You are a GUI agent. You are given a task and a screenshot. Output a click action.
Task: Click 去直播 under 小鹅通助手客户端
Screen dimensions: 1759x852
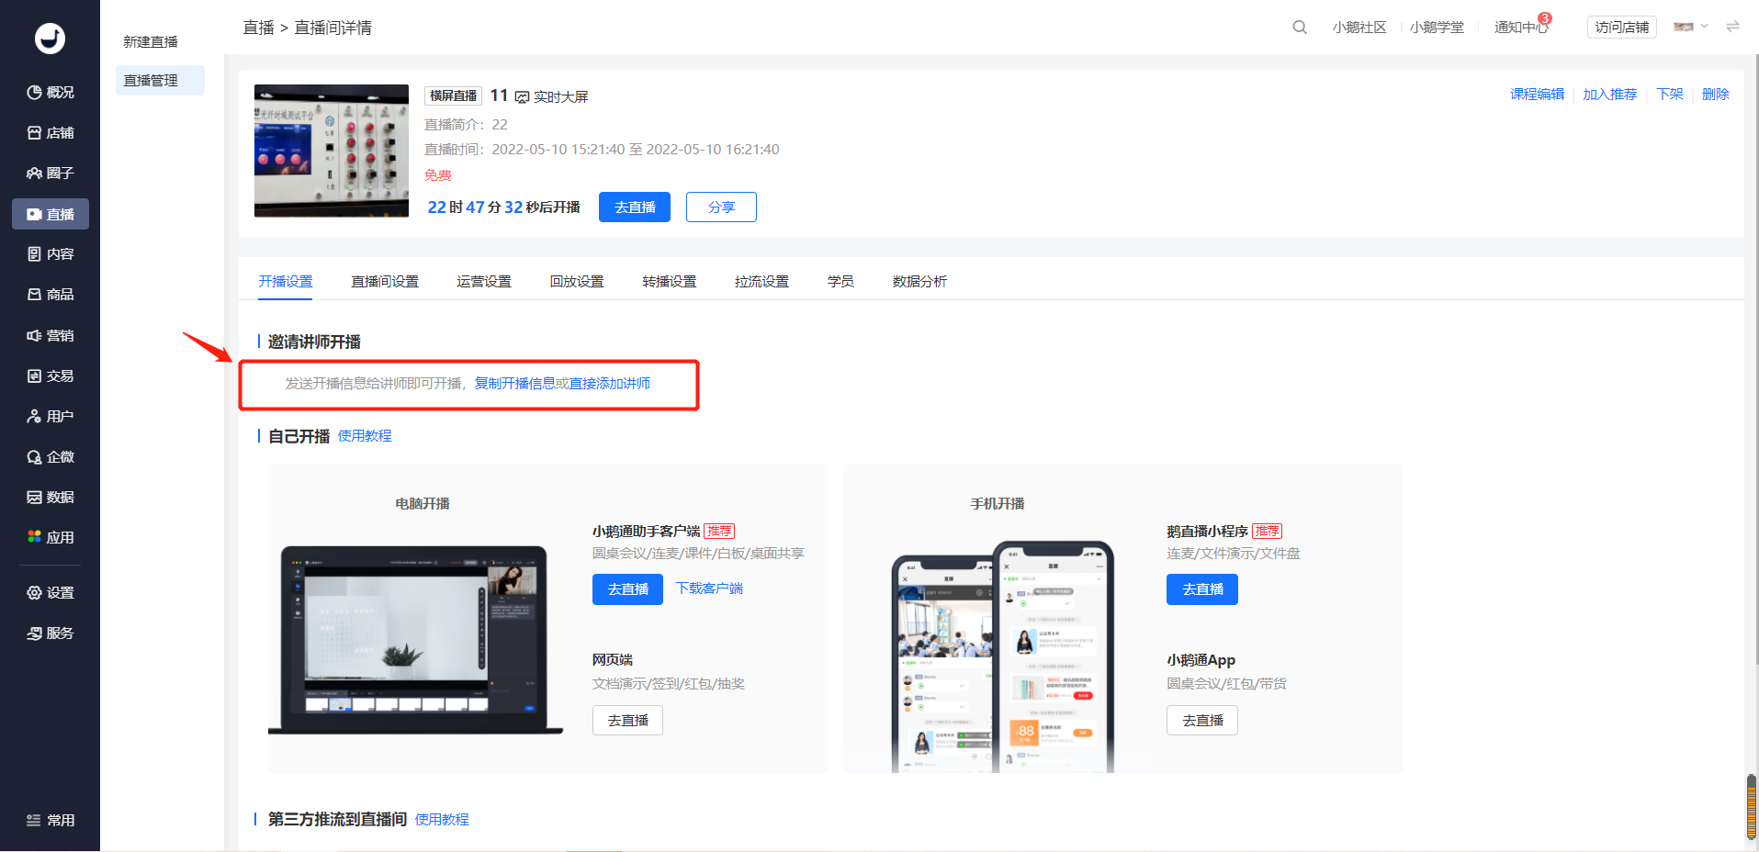point(627,589)
